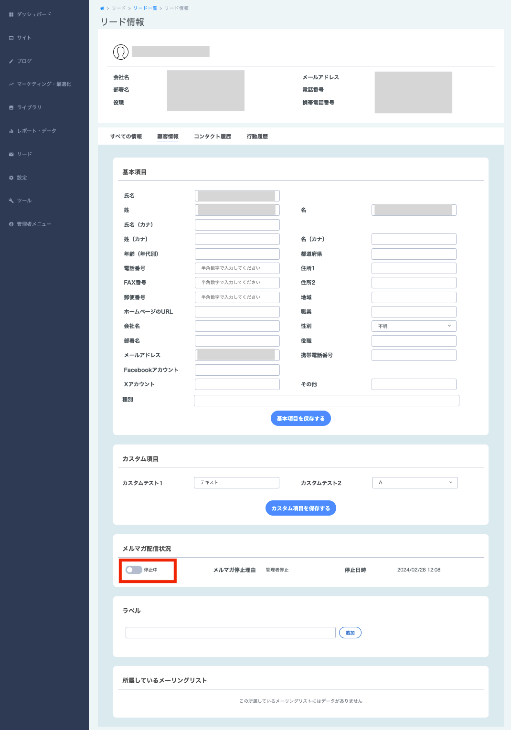Open レポート・データ menu label
This screenshot has width=511, height=730.
click(x=37, y=131)
